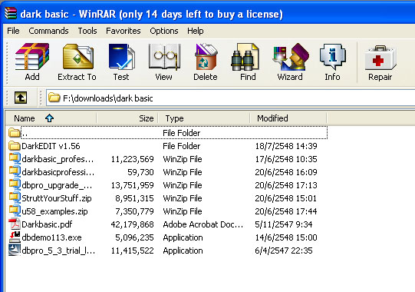Open the Info toolbar icon
The height and width of the screenshot is (292, 415).
coord(332,57)
